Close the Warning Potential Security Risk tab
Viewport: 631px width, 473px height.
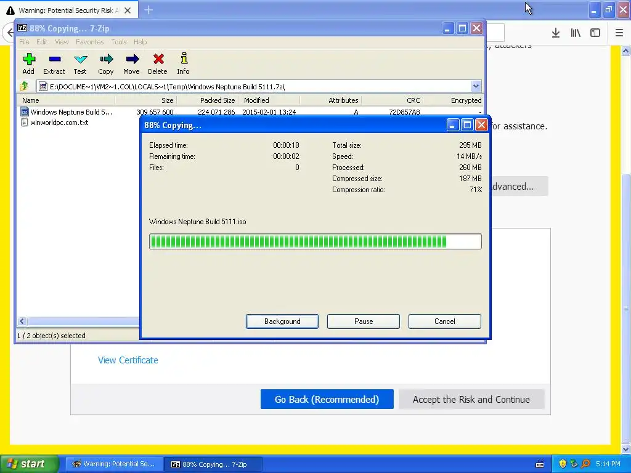click(x=128, y=10)
